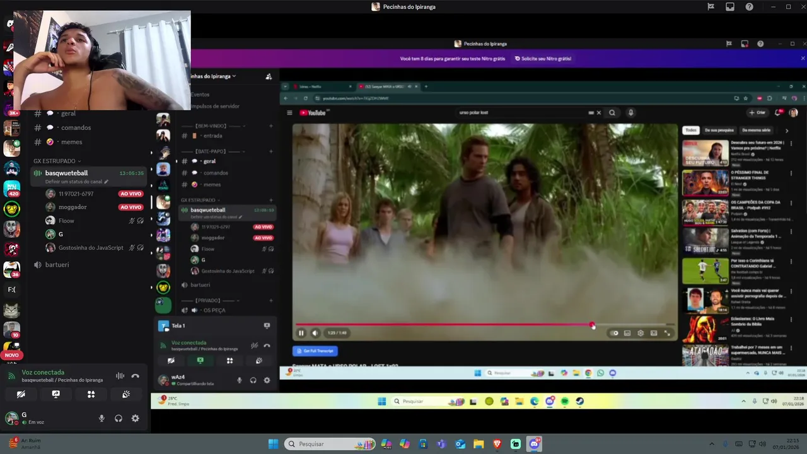The width and height of the screenshot is (807, 454).
Task: Open settings gear next to wAz4
Action: click(x=267, y=380)
